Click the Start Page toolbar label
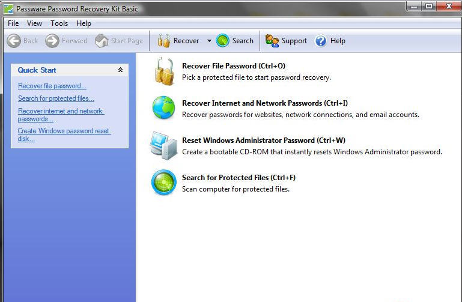The width and height of the screenshot is (462, 302). click(x=127, y=41)
